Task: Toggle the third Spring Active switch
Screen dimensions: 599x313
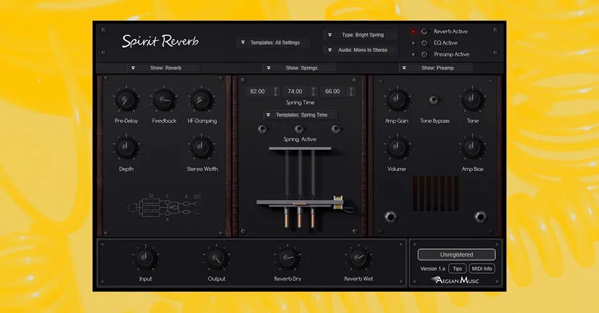Action: click(336, 129)
